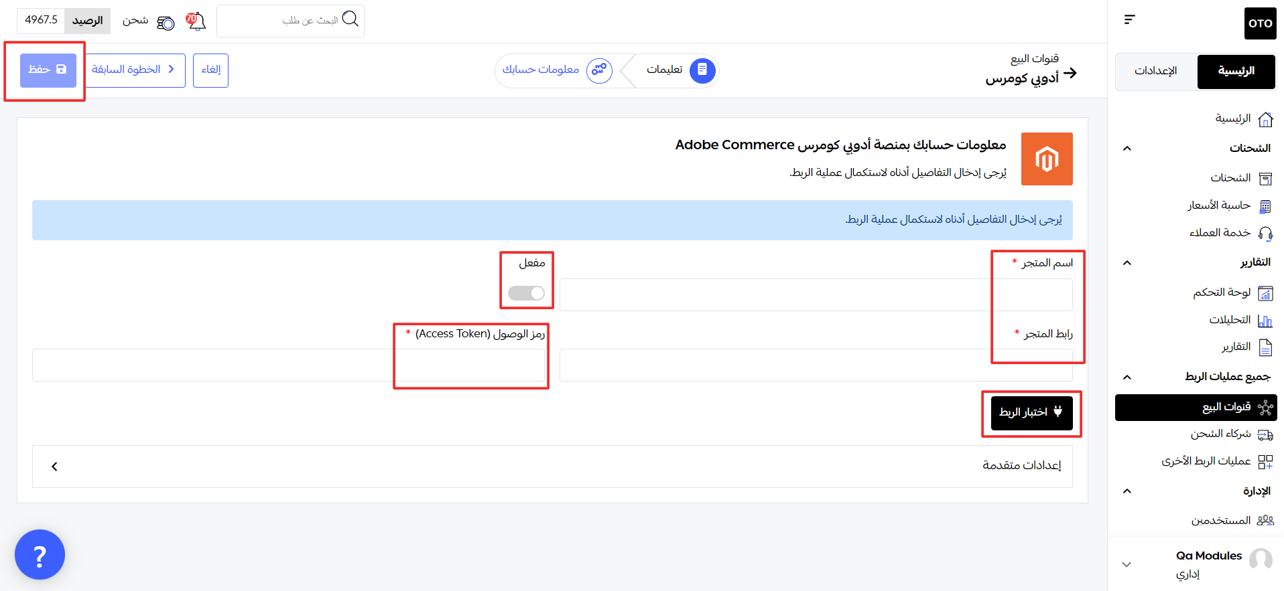Click the dashboard icon for لوحة التحكم
The image size is (1284, 591).
click(x=1265, y=293)
